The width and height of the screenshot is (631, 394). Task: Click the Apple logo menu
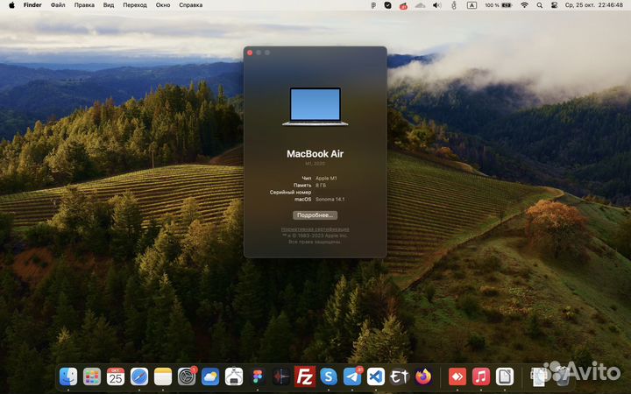pyautogui.click(x=11, y=5)
